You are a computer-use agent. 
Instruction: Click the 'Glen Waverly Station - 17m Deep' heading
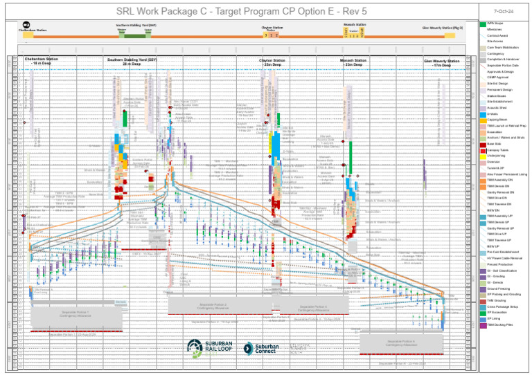(x=442, y=63)
